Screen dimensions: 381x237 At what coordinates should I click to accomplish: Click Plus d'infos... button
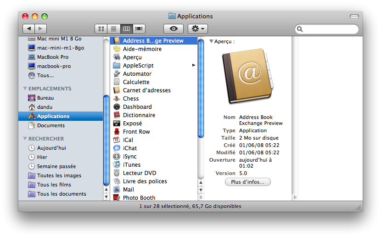tap(247, 182)
